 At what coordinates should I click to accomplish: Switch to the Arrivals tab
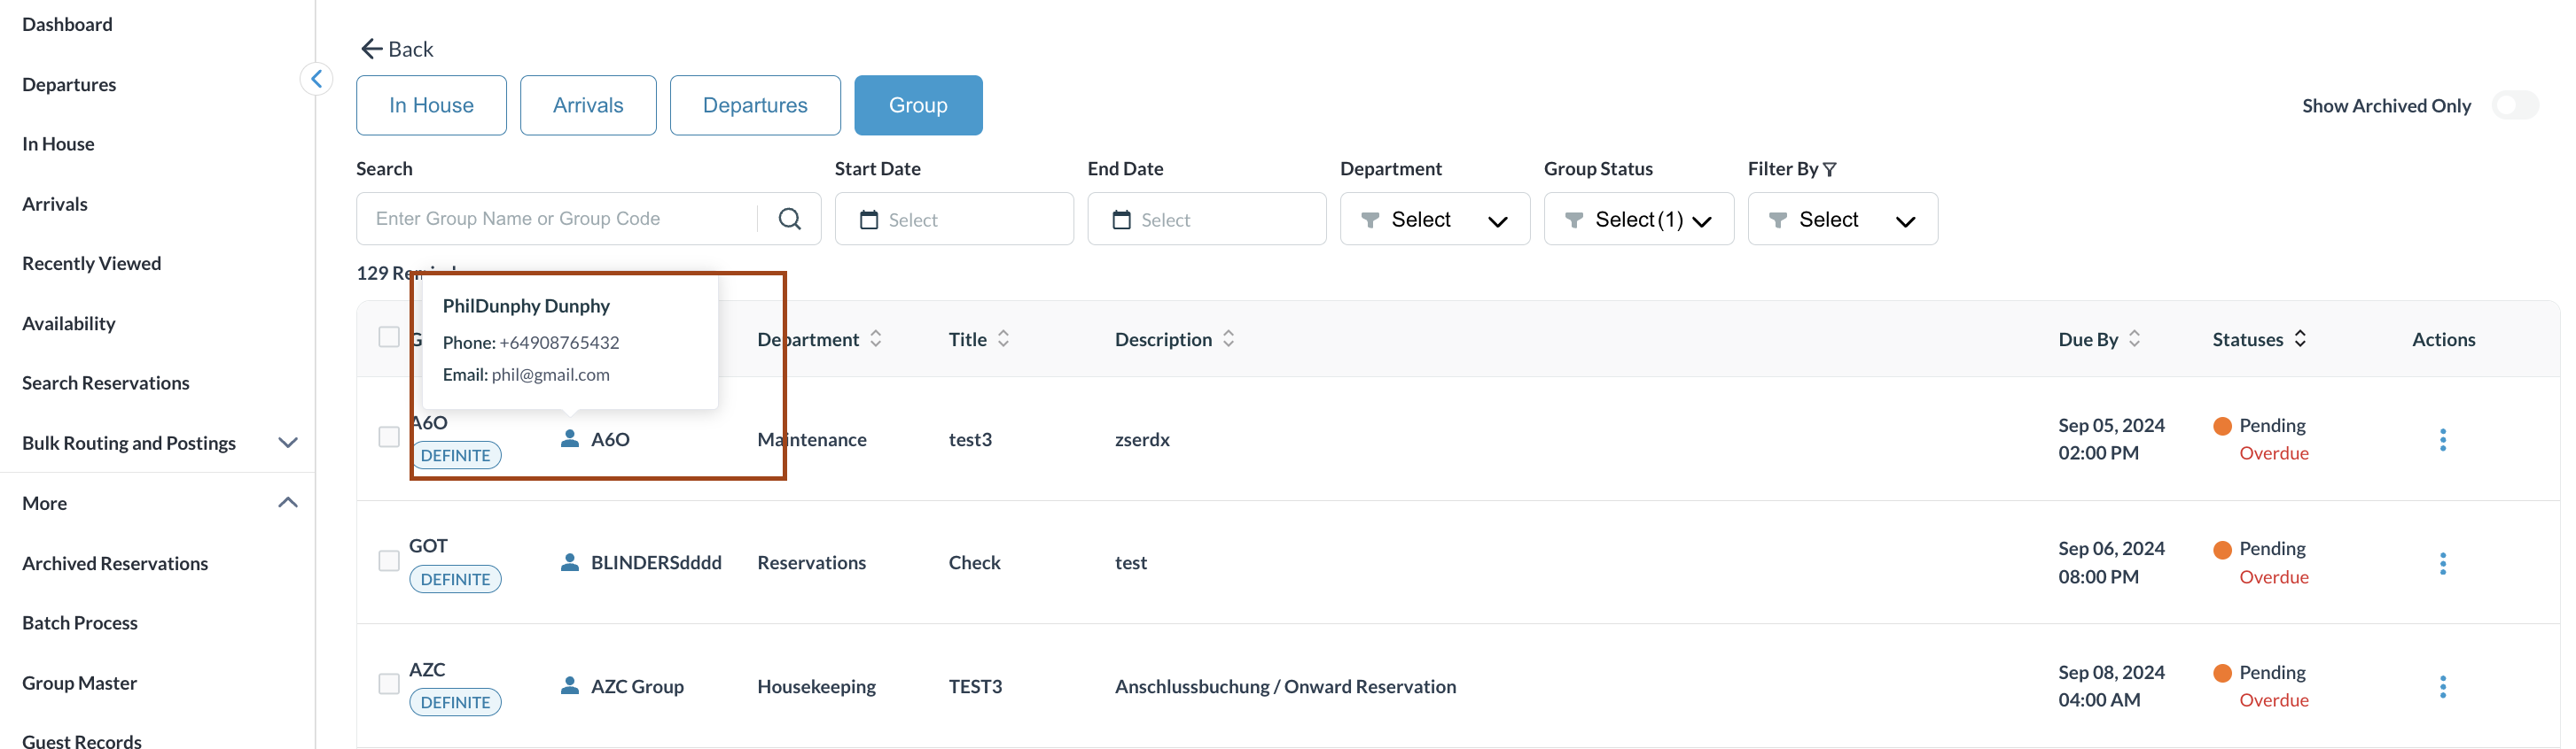click(x=588, y=106)
